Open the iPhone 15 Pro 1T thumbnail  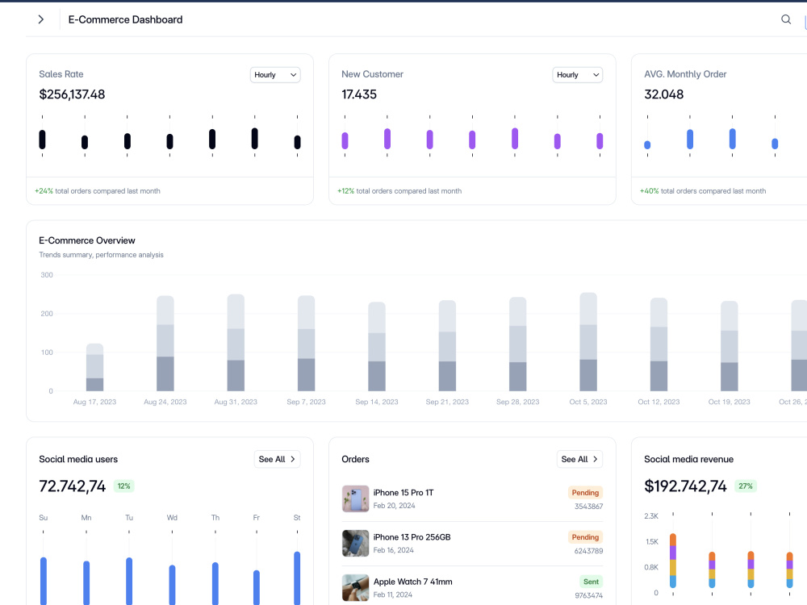pyautogui.click(x=355, y=499)
